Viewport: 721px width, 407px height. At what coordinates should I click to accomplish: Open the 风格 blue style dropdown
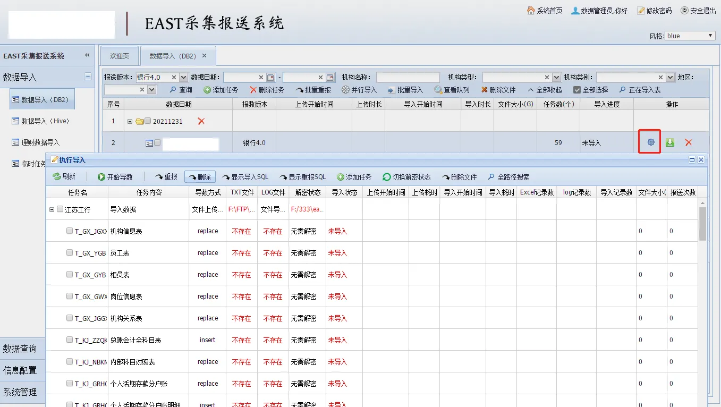(690, 36)
